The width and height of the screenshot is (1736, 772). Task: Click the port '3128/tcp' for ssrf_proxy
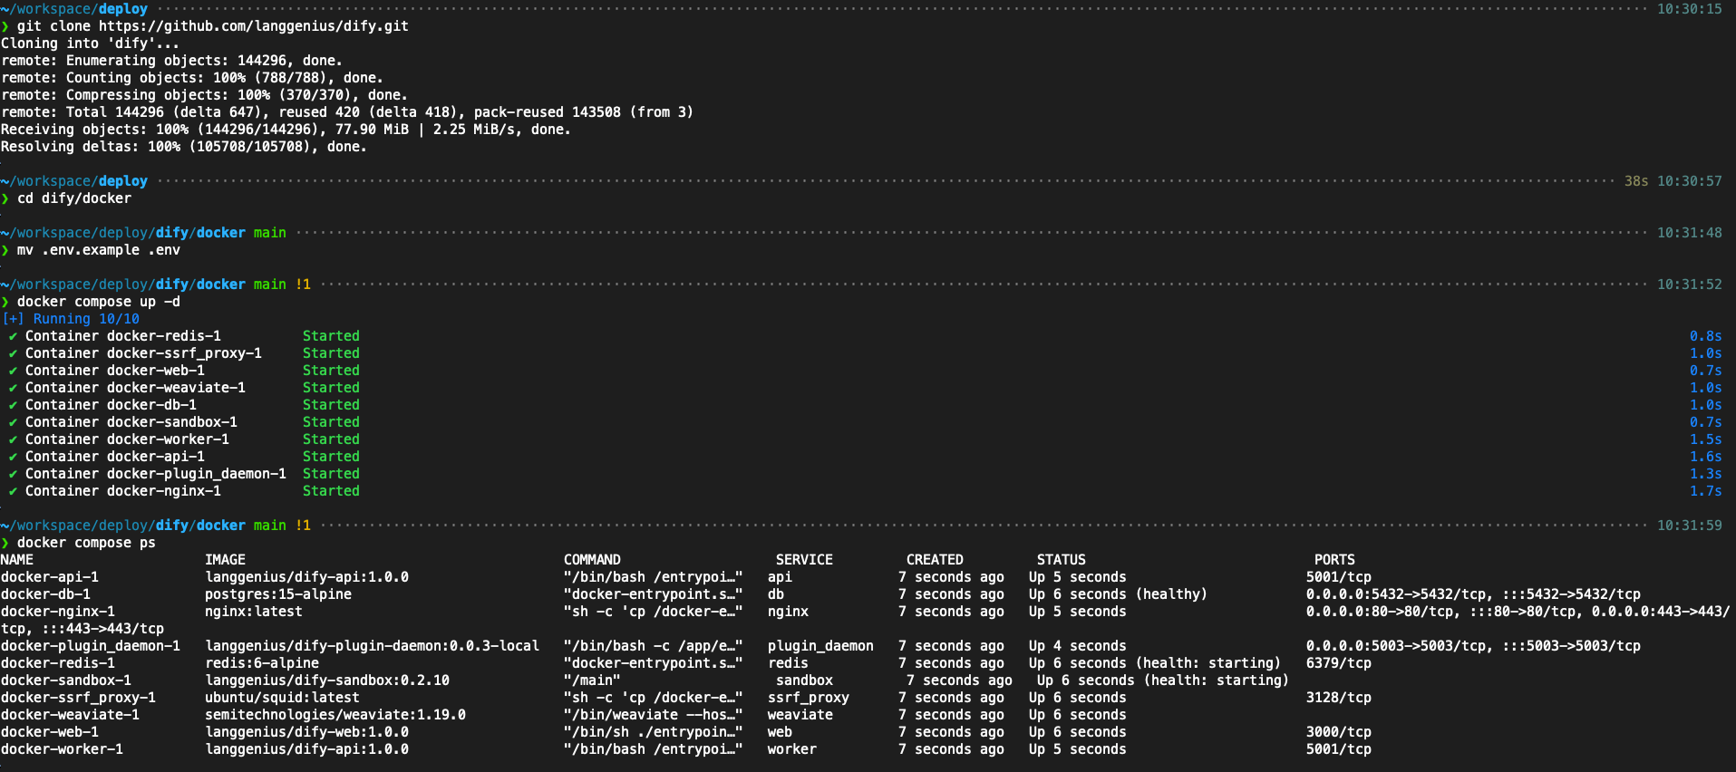pyautogui.click(x=1339, y=698)
